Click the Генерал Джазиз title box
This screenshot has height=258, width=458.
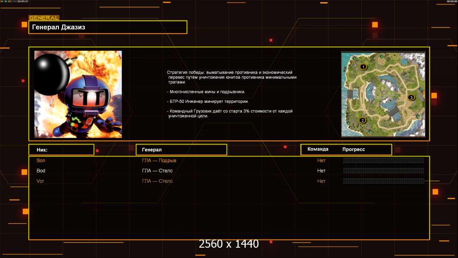pos(108,27)
